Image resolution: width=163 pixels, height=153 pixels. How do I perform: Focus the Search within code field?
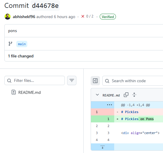[133, 81]
